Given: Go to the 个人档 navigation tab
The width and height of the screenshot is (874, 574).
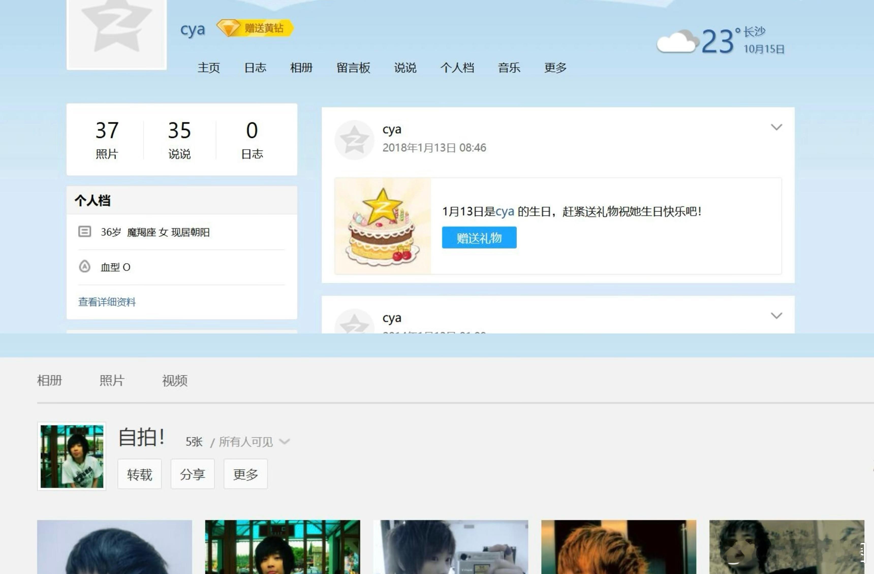Looking at the screenshot, I should point(457,68).
